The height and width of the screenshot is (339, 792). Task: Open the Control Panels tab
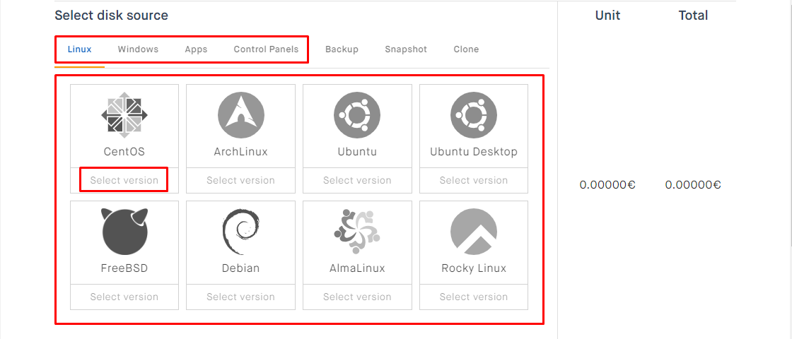(x=266, y=49)
